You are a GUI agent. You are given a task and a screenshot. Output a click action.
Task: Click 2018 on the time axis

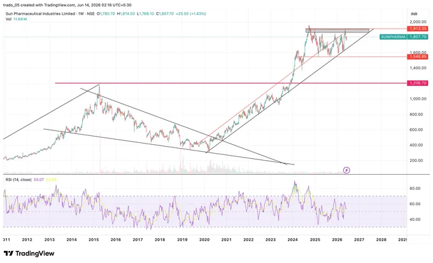point(160,239)
